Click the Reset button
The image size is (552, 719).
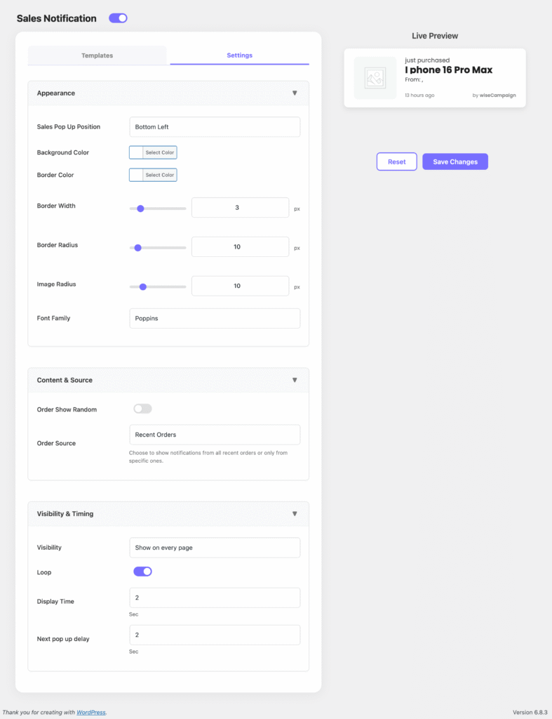click(396, 161)
